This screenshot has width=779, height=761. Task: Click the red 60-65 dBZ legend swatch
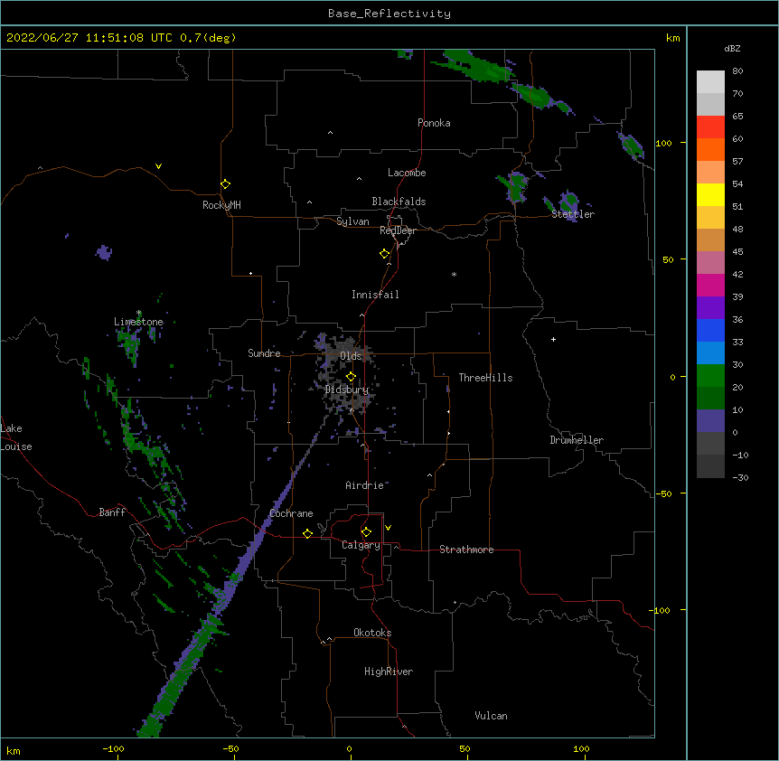(710, 127)
